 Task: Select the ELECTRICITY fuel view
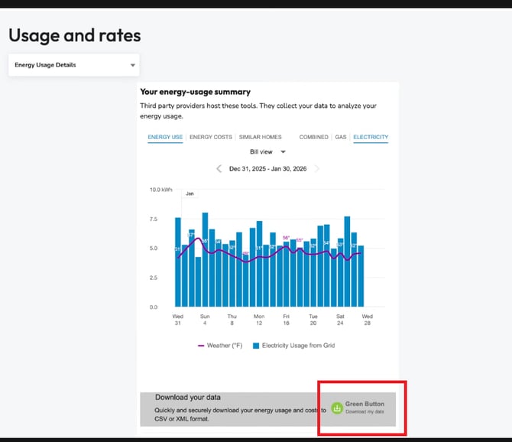[x=371, y=138]
